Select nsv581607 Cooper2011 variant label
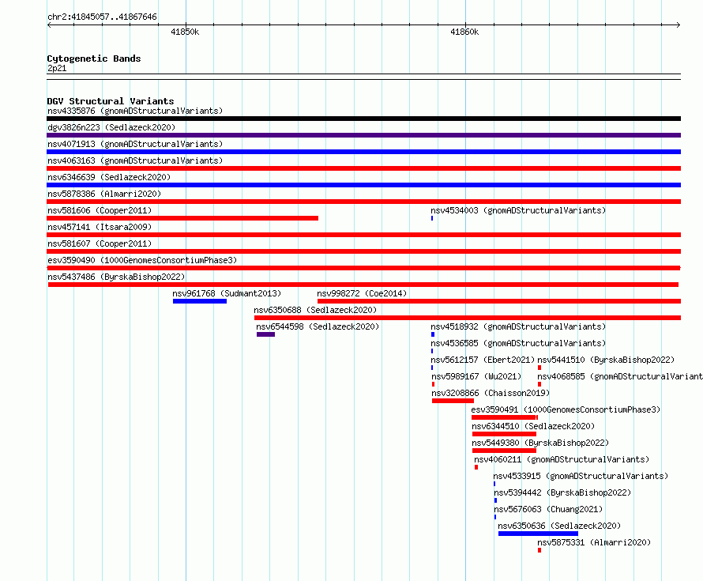 click(100, 243)
